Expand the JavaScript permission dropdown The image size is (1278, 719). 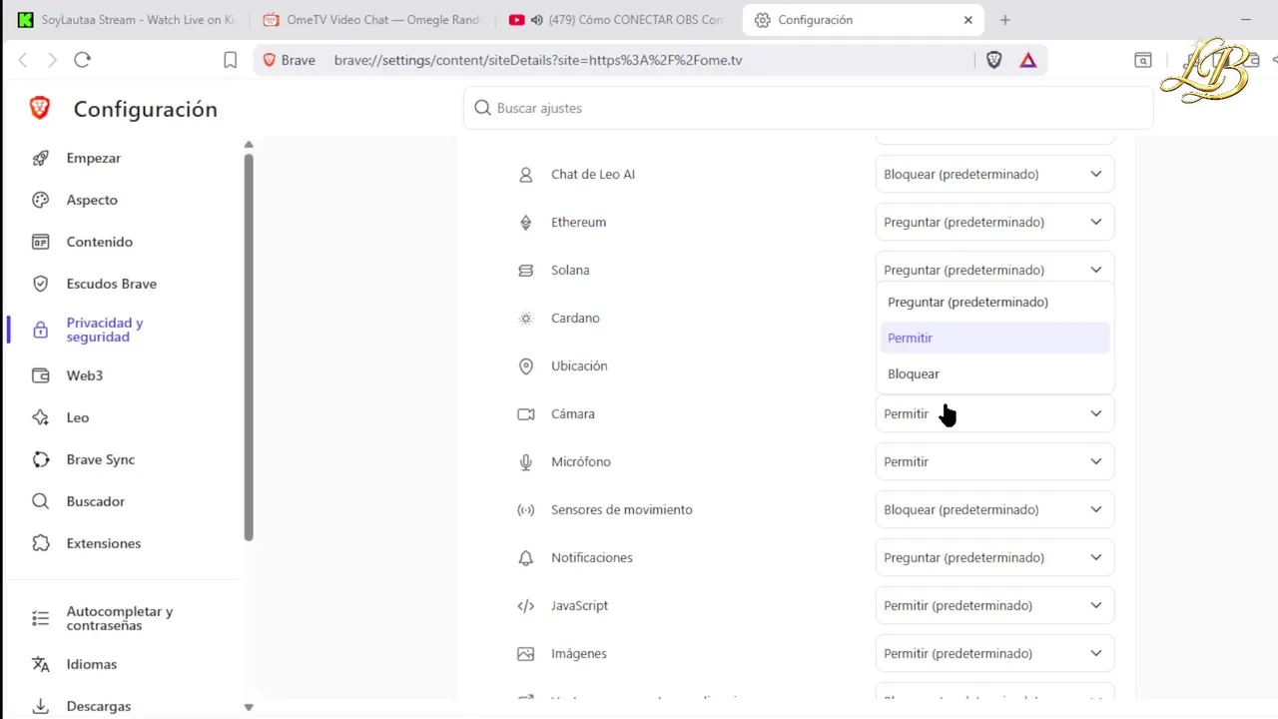click(x=994, y=605)
